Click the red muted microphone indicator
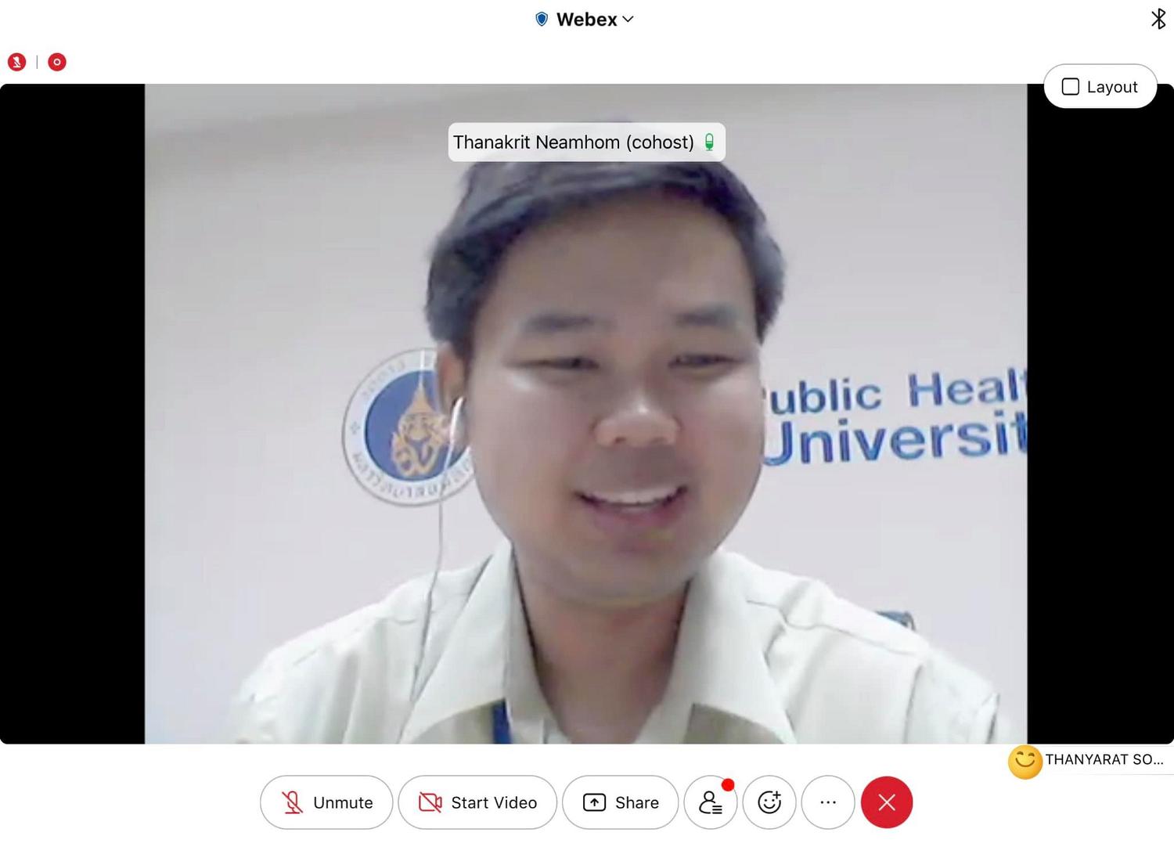 (x=16, y=62)
